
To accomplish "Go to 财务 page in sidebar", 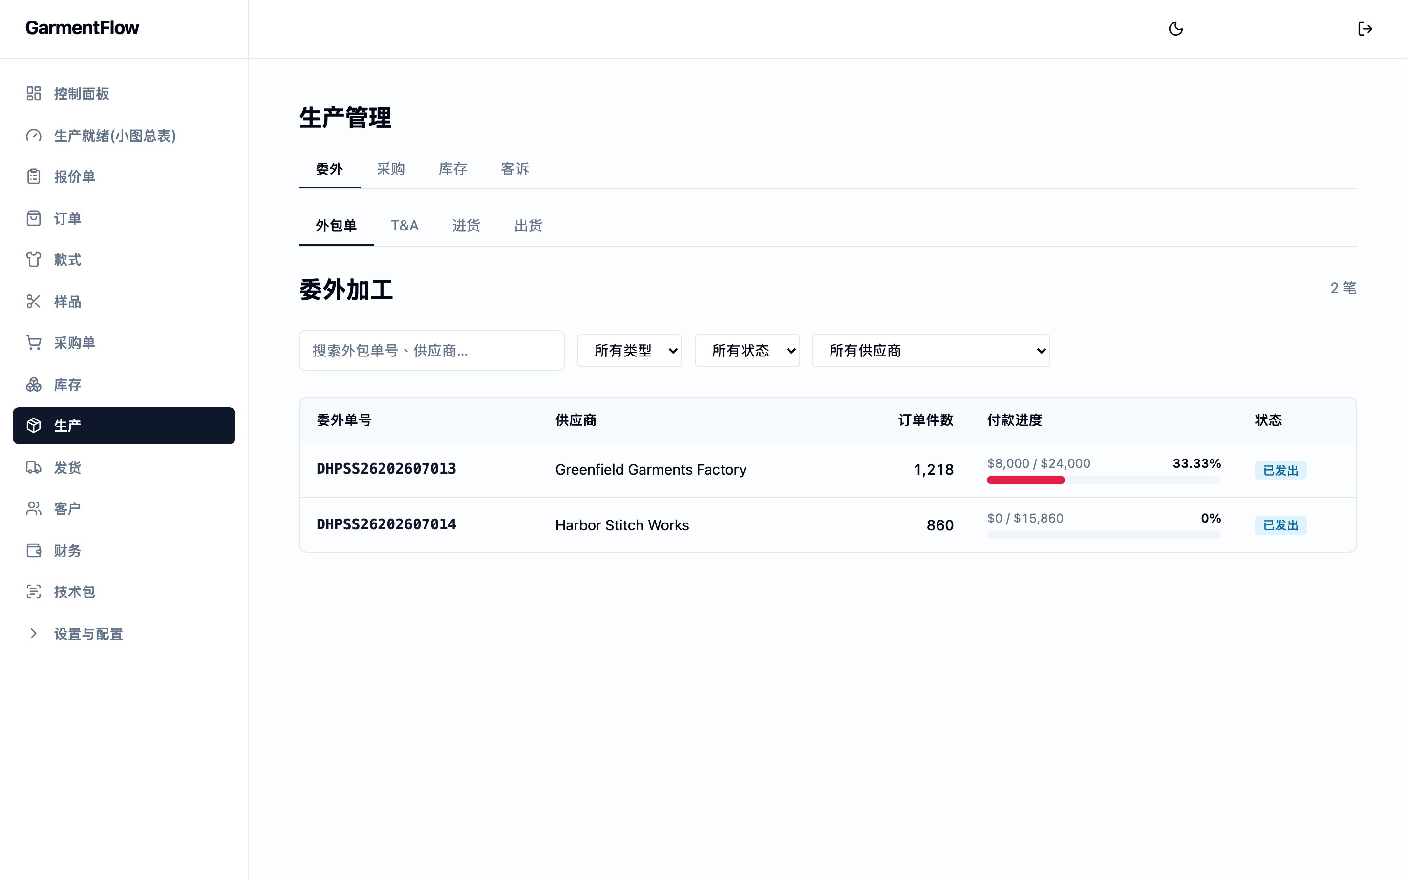I will [x=124, y=550].
